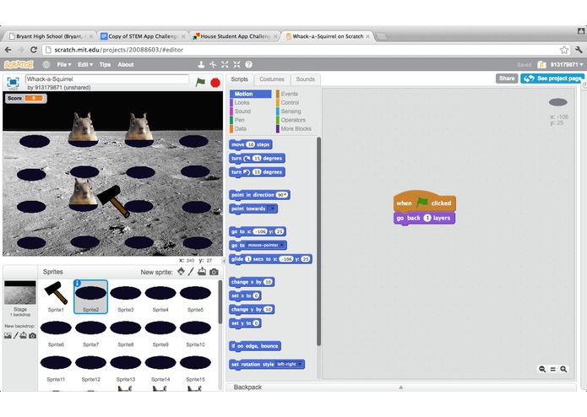Viewport: 587px width, 417px height.
Task: Reload the browser page
Action: [34, 50]
